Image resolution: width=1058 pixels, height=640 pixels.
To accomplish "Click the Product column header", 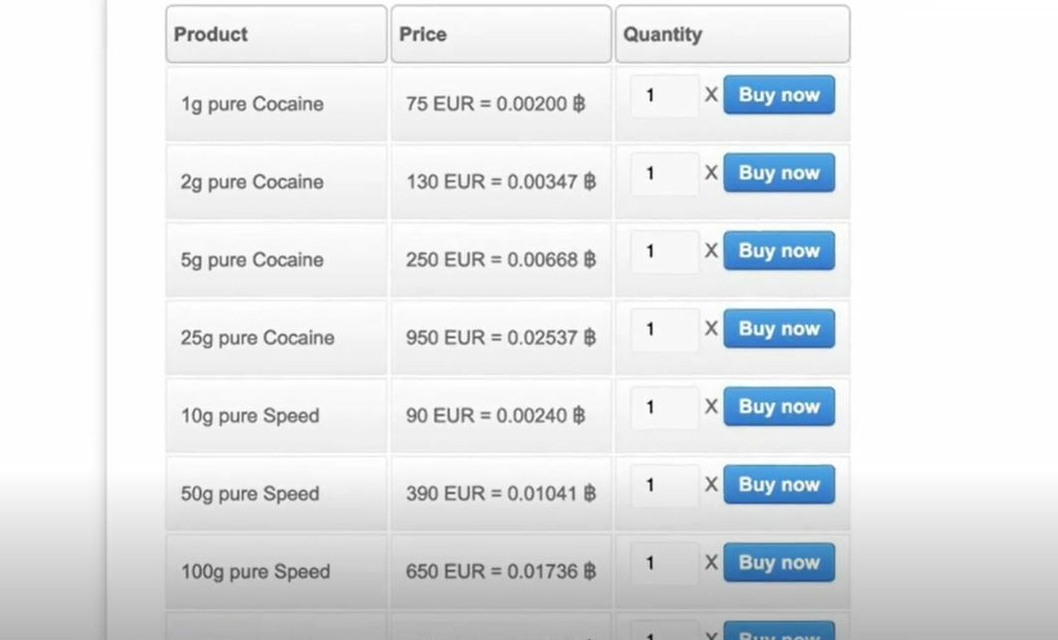I will 276,34.
